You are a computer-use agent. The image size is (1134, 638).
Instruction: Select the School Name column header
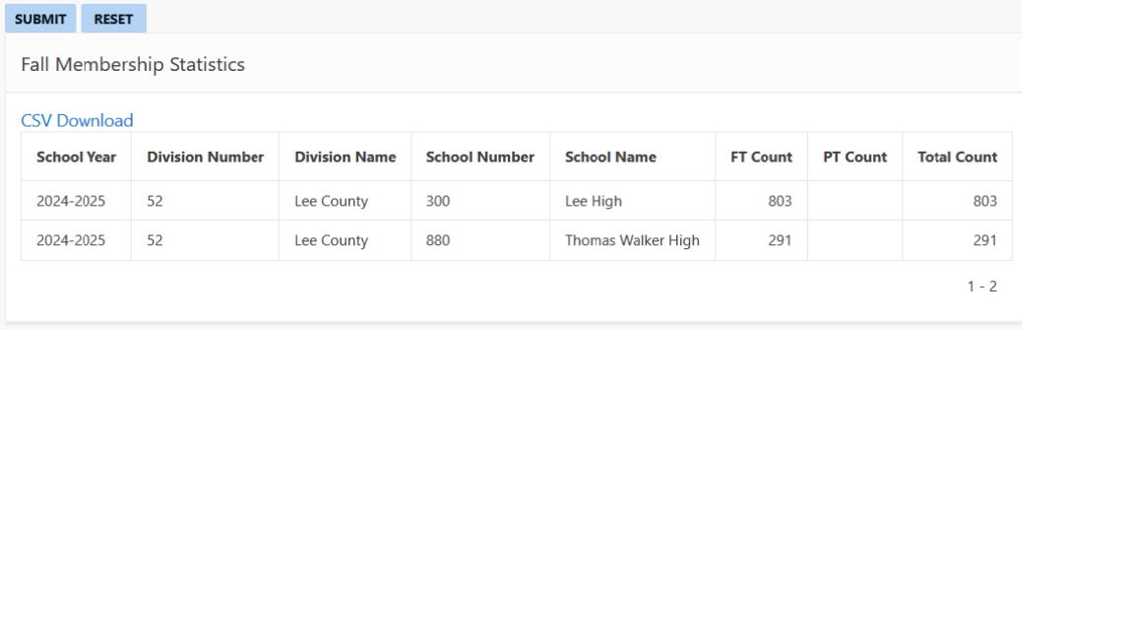tap(632, 157)
